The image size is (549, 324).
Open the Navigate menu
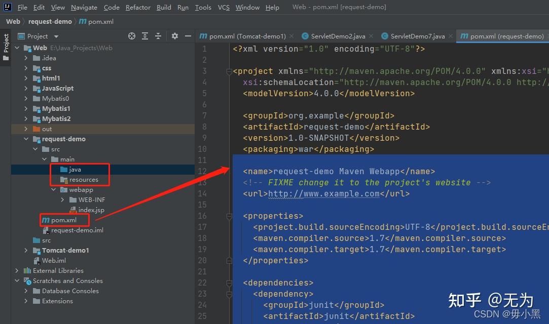point(84,7)
